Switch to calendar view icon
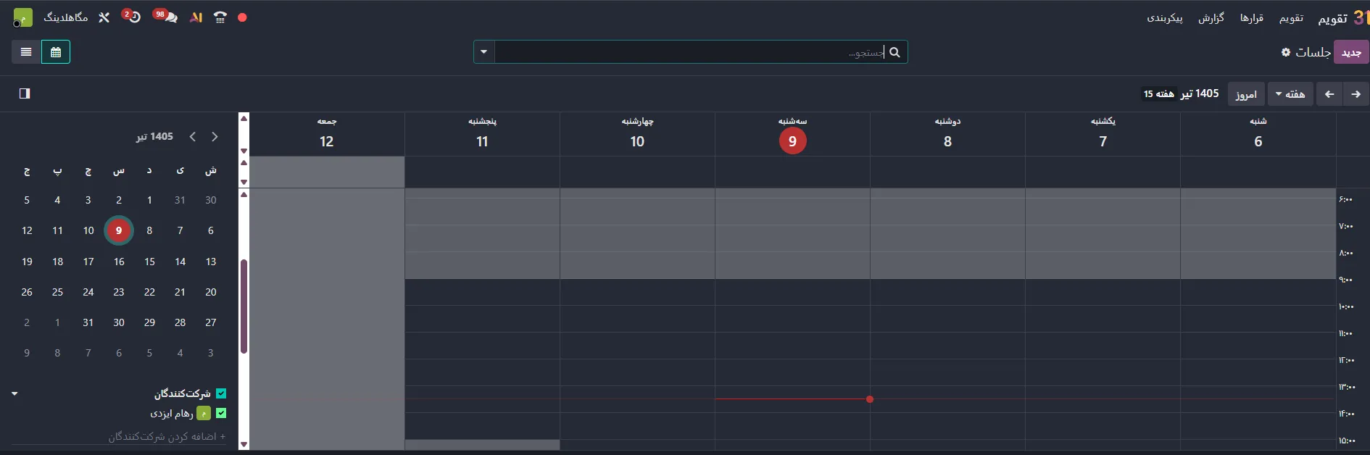Image resolution: width=1370 pixels, height=455 pixels. 56,52
